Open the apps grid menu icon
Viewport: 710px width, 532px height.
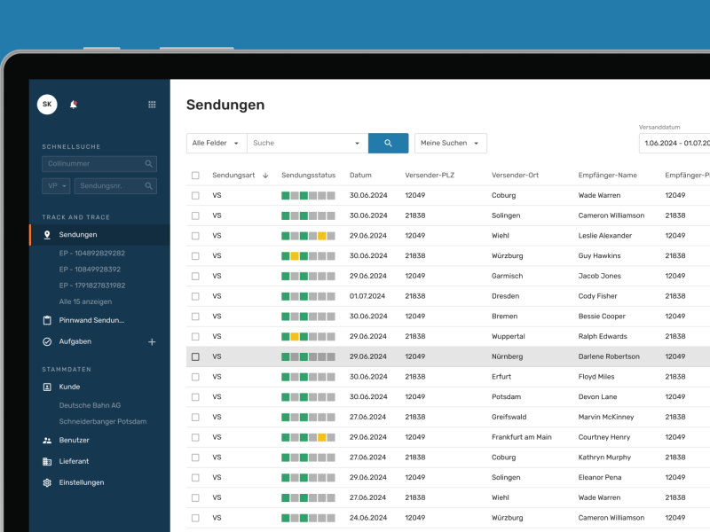(x=152, y=105)
